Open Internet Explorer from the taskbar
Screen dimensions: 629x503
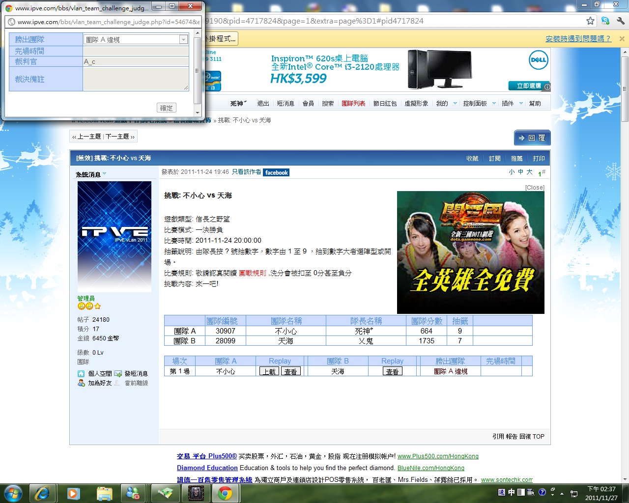pyautogui.click(x=42, y=493)
